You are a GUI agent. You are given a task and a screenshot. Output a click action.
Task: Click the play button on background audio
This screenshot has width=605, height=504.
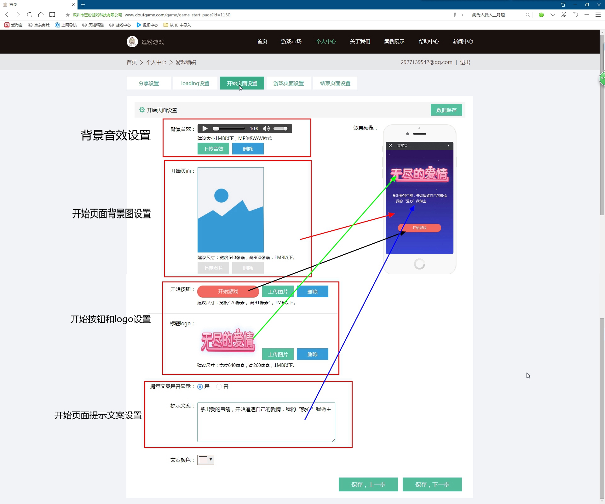click(x=205, y=128)
